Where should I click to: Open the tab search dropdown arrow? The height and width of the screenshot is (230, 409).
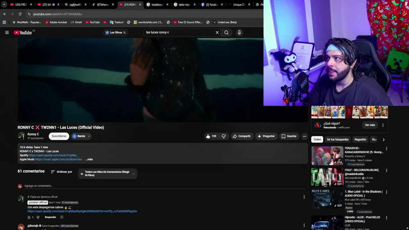pos(4,4)
